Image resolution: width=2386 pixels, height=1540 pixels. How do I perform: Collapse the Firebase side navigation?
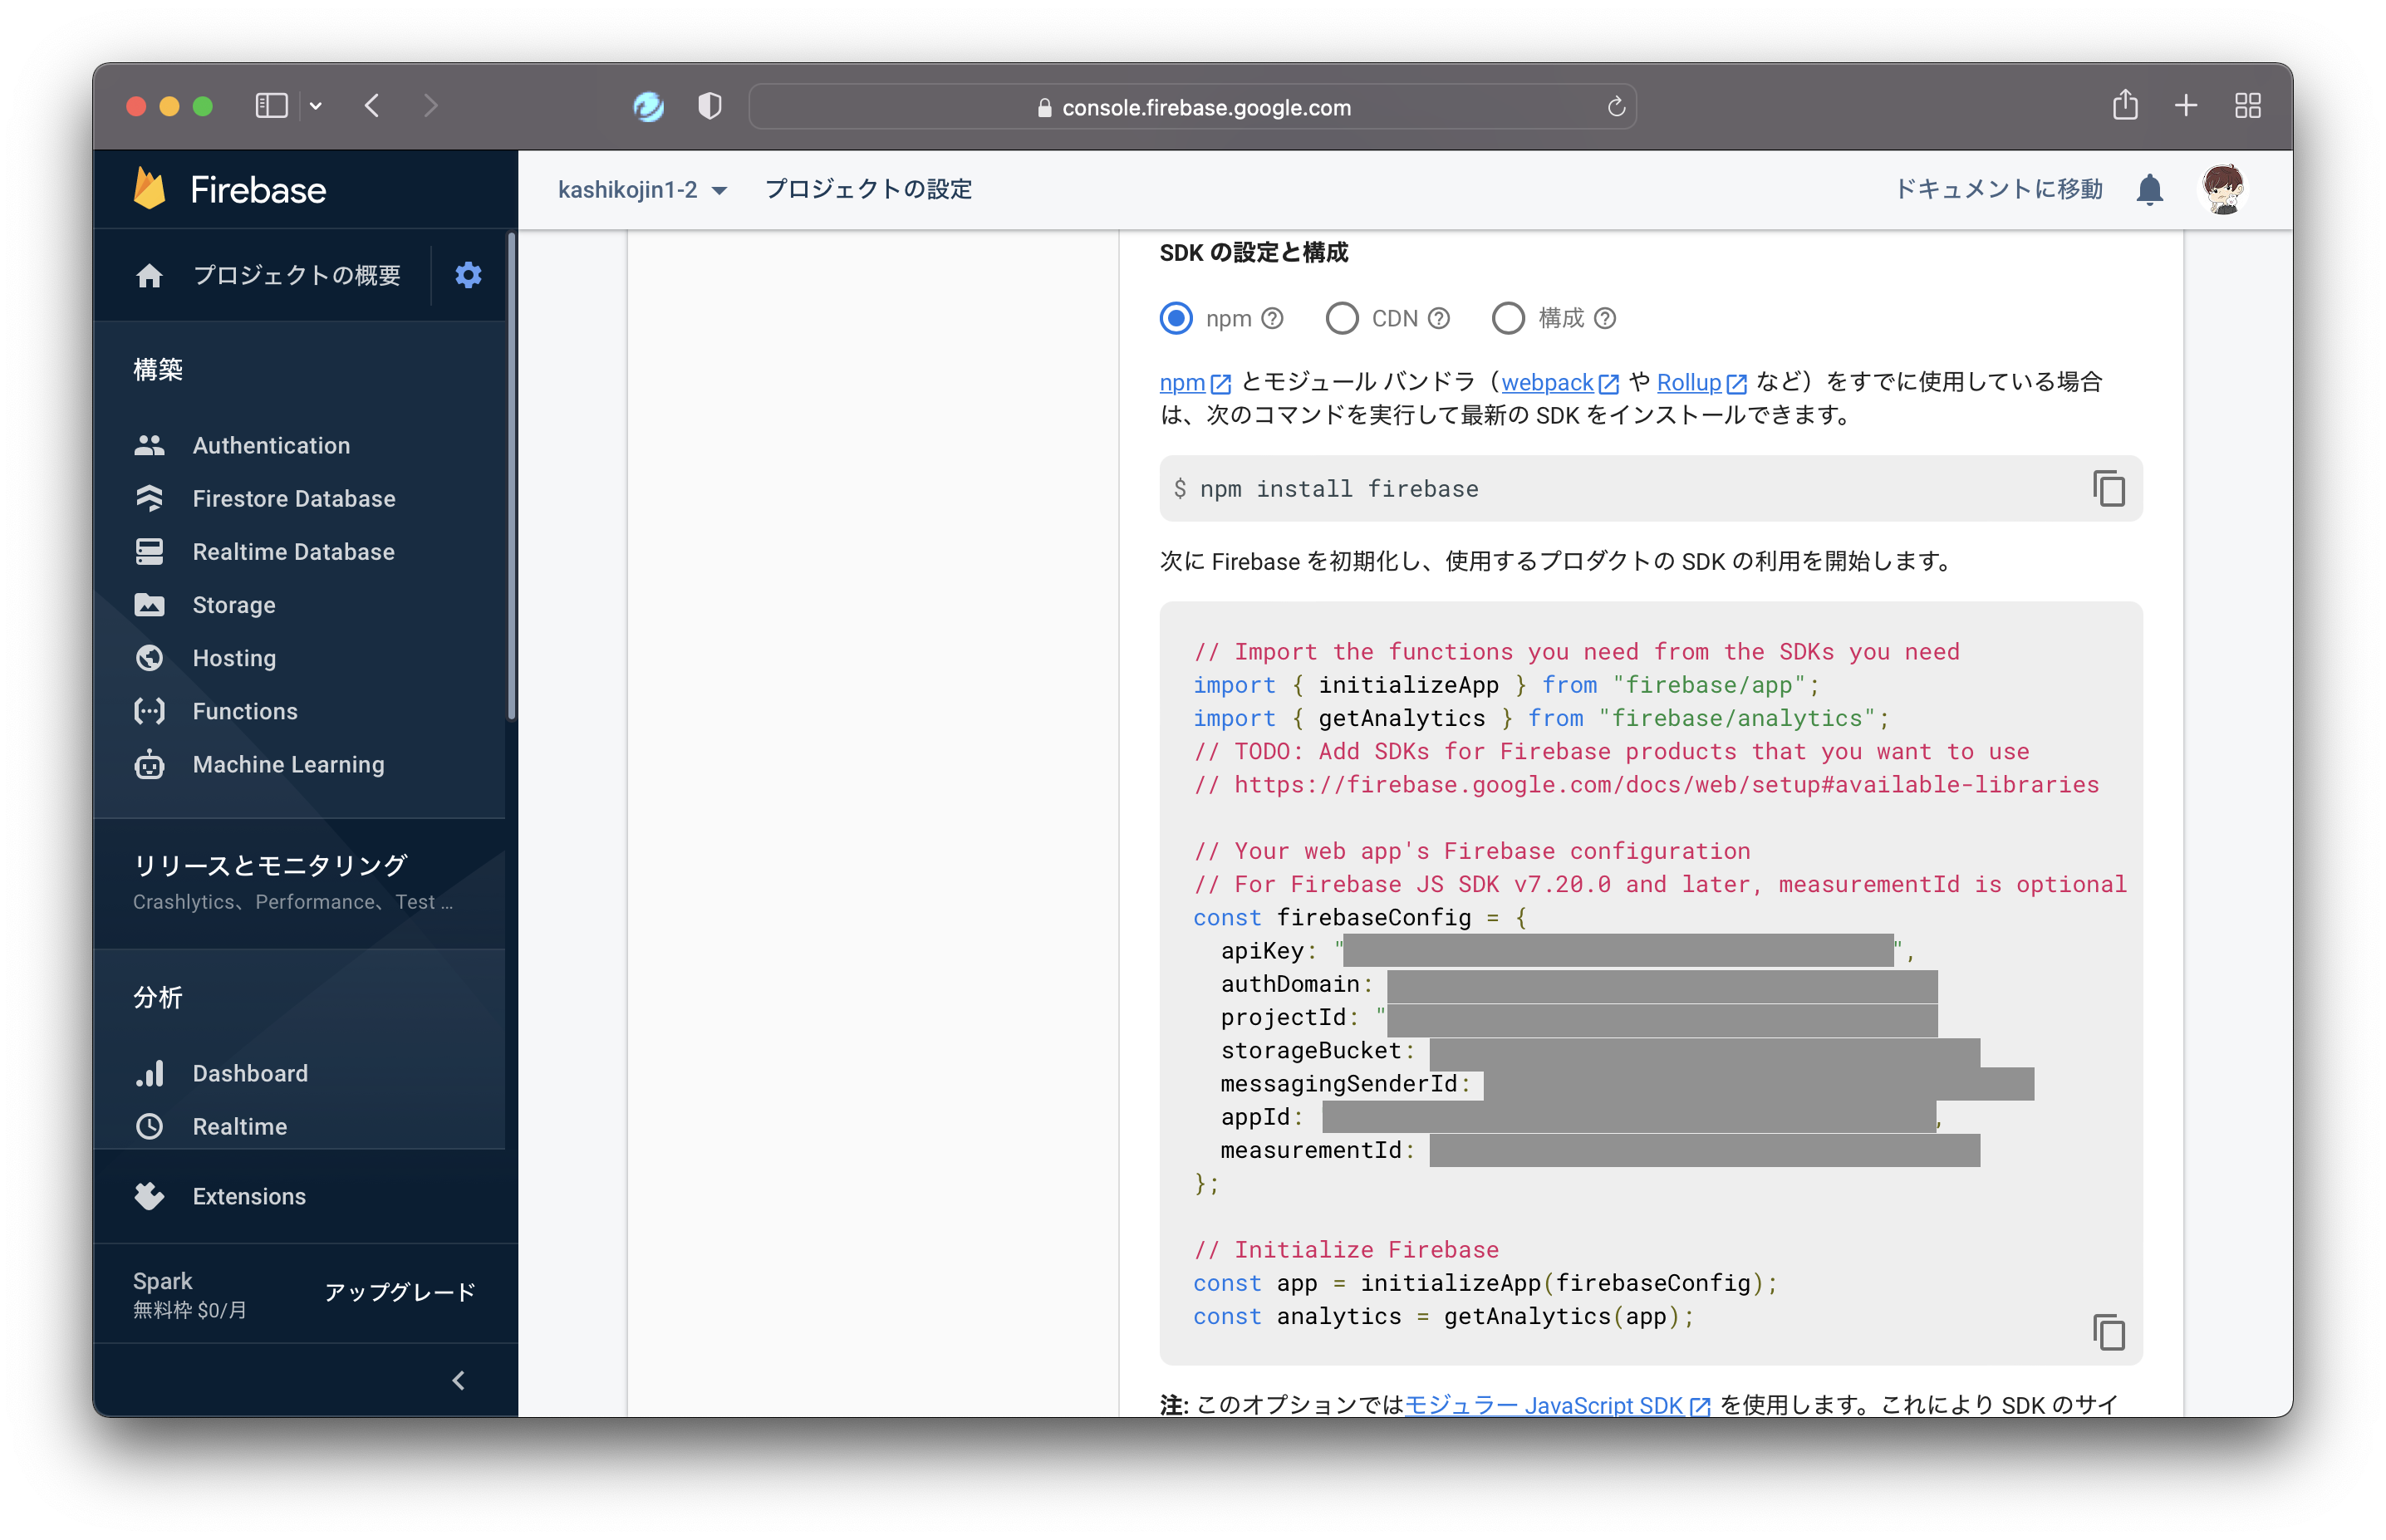pos(458,1380)
